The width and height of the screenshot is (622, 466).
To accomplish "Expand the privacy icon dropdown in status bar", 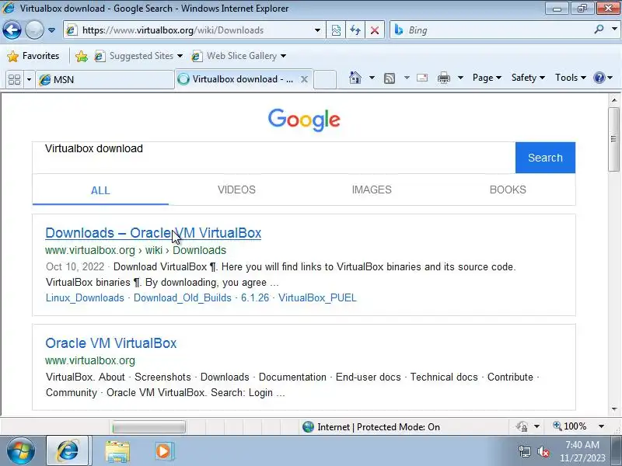I will click(x=536, y=426).
